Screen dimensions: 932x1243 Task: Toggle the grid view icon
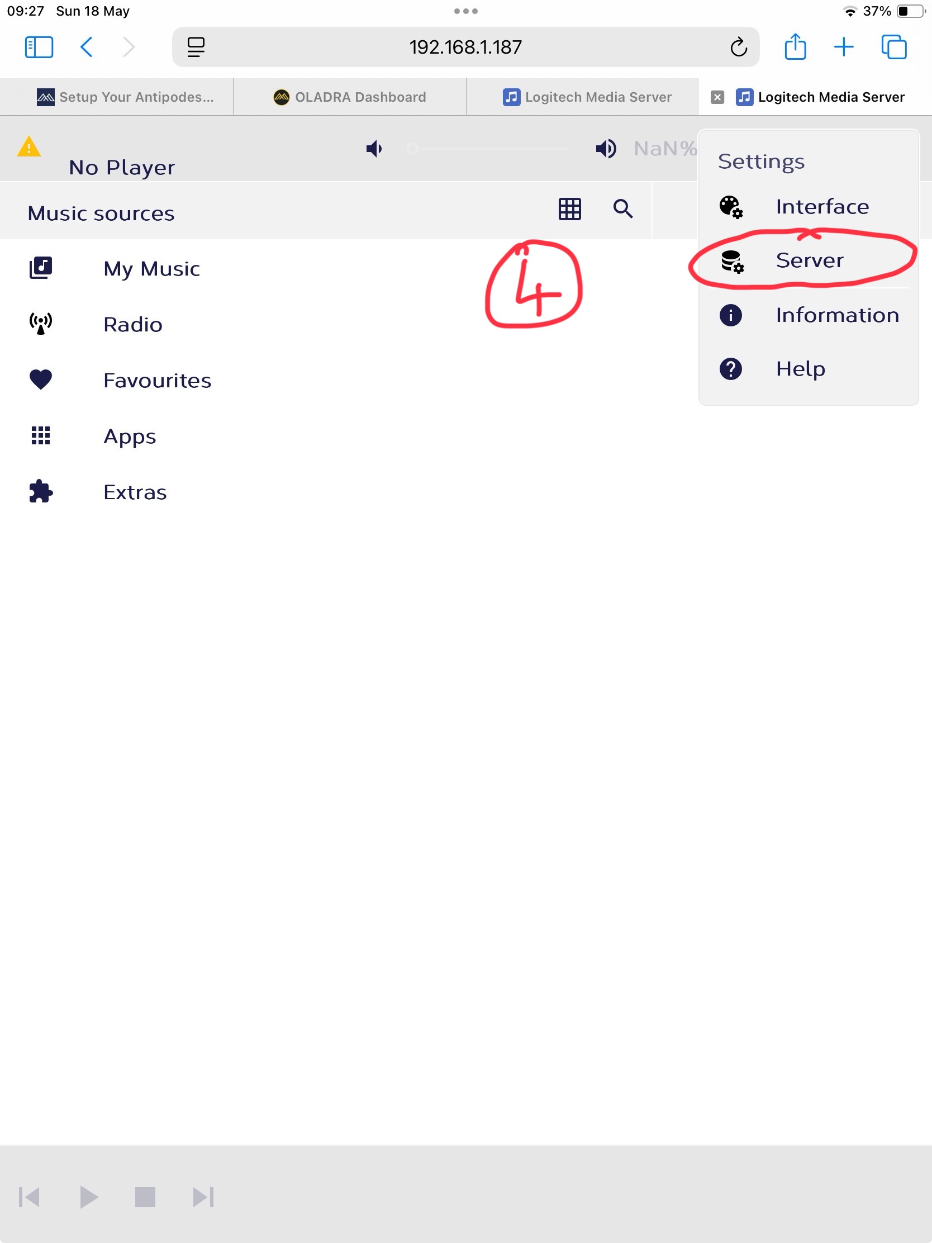[570, 209]
